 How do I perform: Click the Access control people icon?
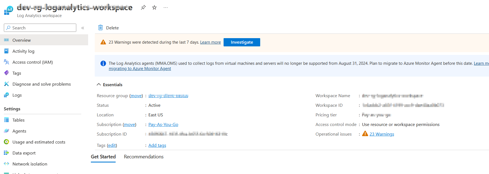[6, 62]
